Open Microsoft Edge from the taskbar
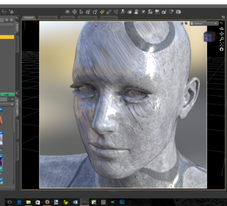 [19, 202]
